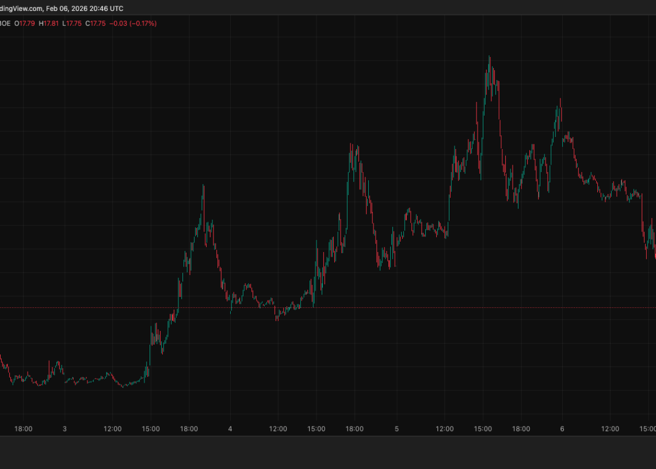Viewport: 656px width, 469px height.
Task: Click the red dotted horizontal price line
Action: pos(403,308)
